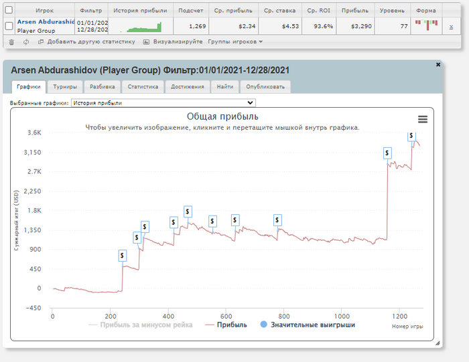Open the 'История прибыли' chart dropdown
The image size is (469, 362).
[x=163, y=103]
